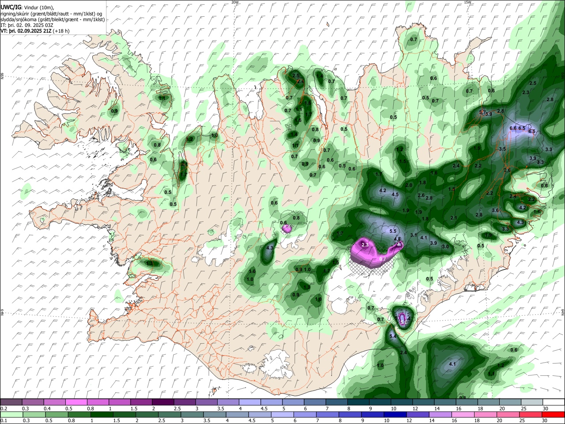The width and height of the screenshot is (565, 424).
Task: Click the 4.8 precipitation value
Action: (x=397, y=239)
